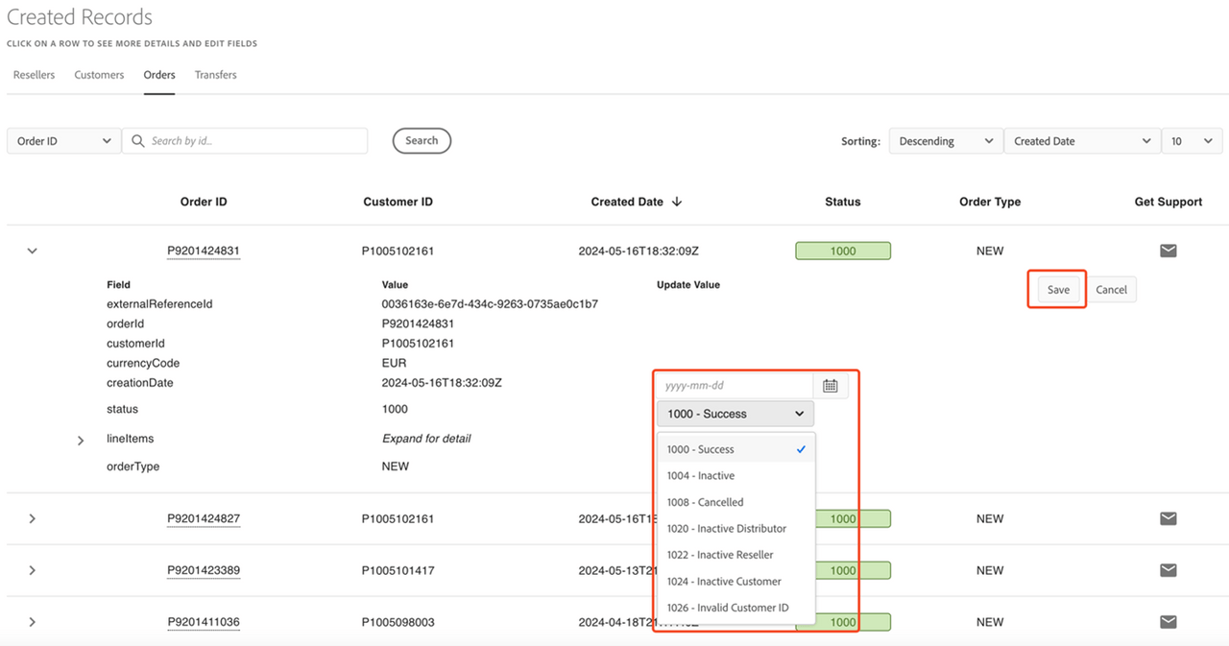Switch to the Resellers tab
The height and width of the screenshot is (646, 1229).
[x=34, y=75]
